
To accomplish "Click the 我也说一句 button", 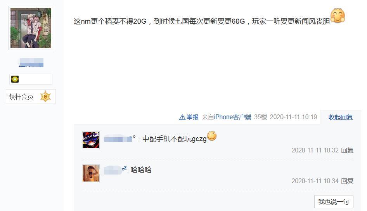I will pos(334,202).
